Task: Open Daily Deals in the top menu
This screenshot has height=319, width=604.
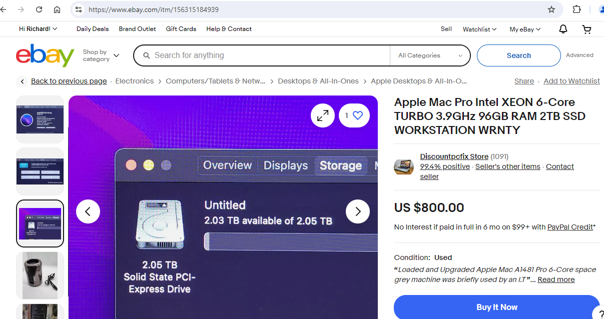Action: tap(93, 29)
